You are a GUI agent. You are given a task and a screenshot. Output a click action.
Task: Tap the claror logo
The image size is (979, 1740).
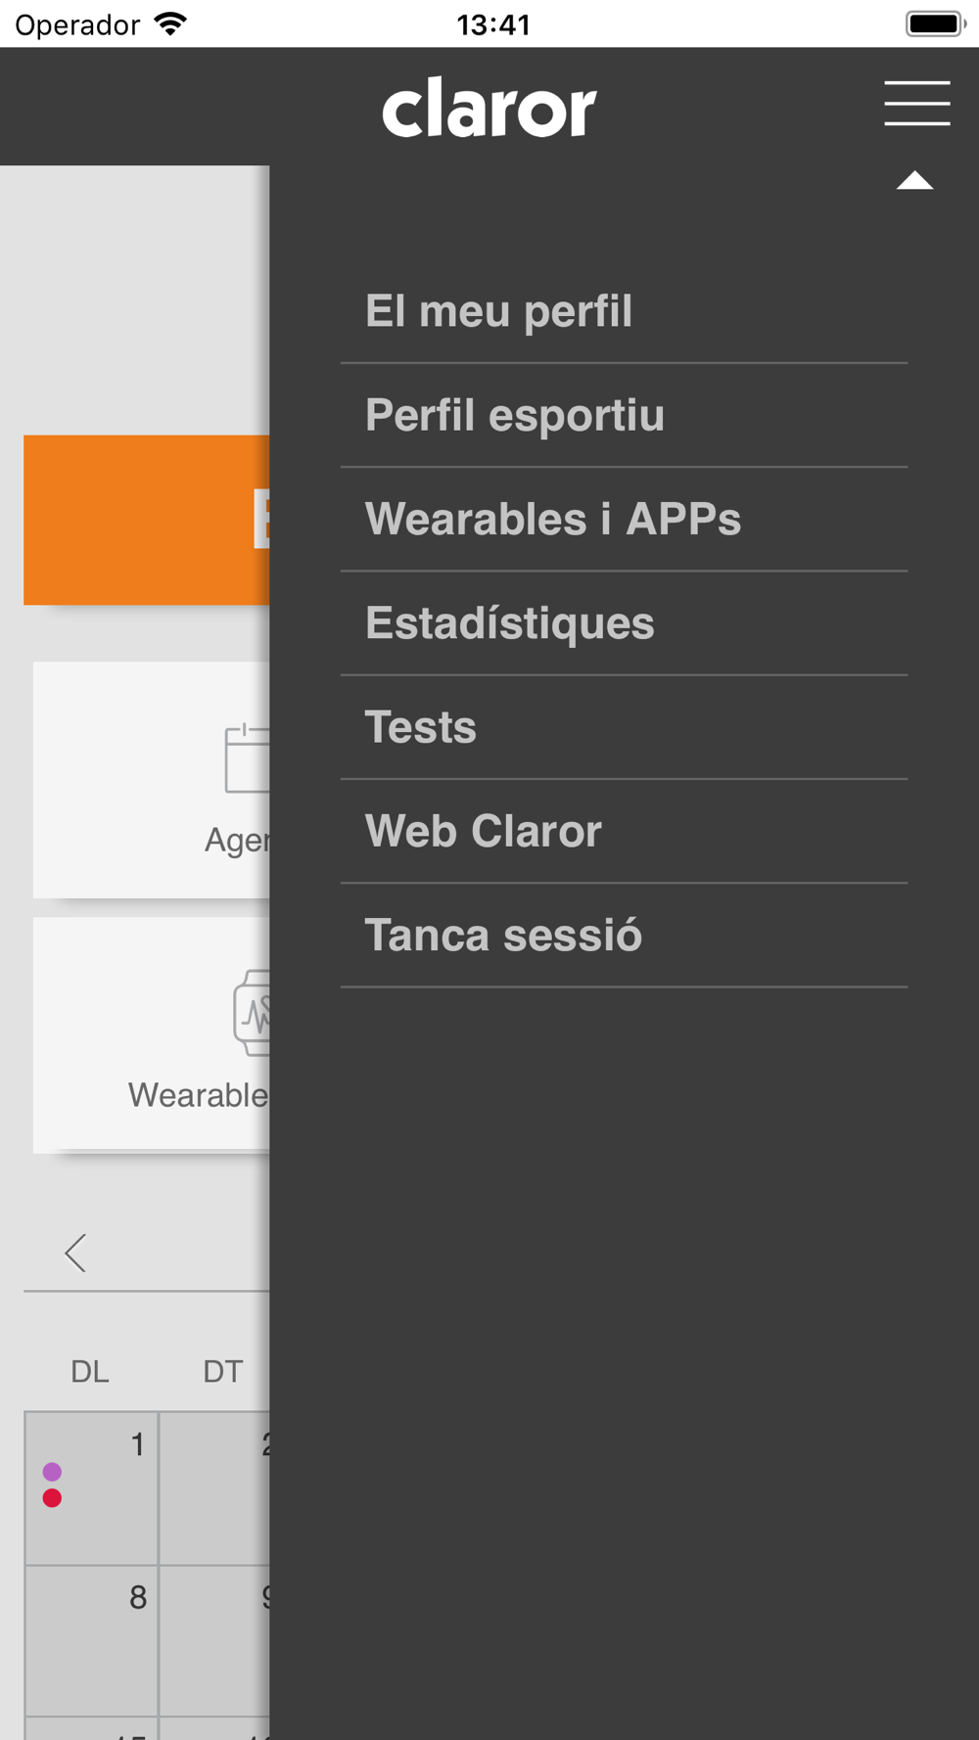click(489, 108)
